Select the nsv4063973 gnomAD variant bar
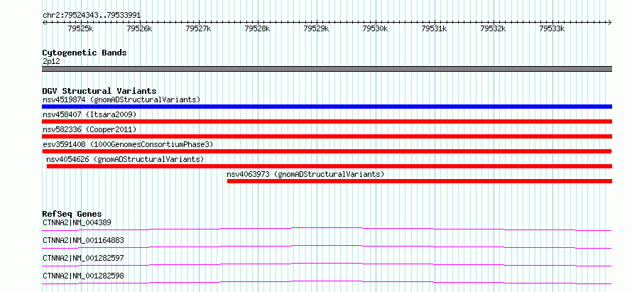 [x=420, y=181]
